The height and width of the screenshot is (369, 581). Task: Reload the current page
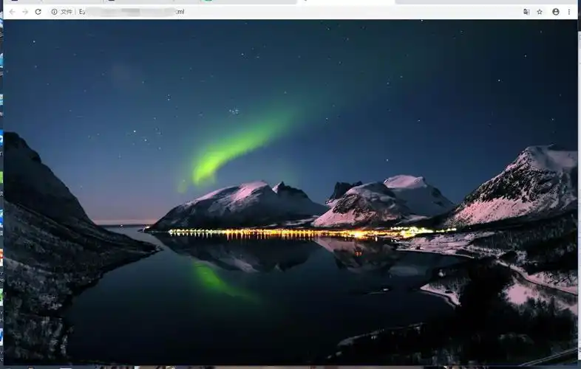pyautogui.click(x=38, y=12)
